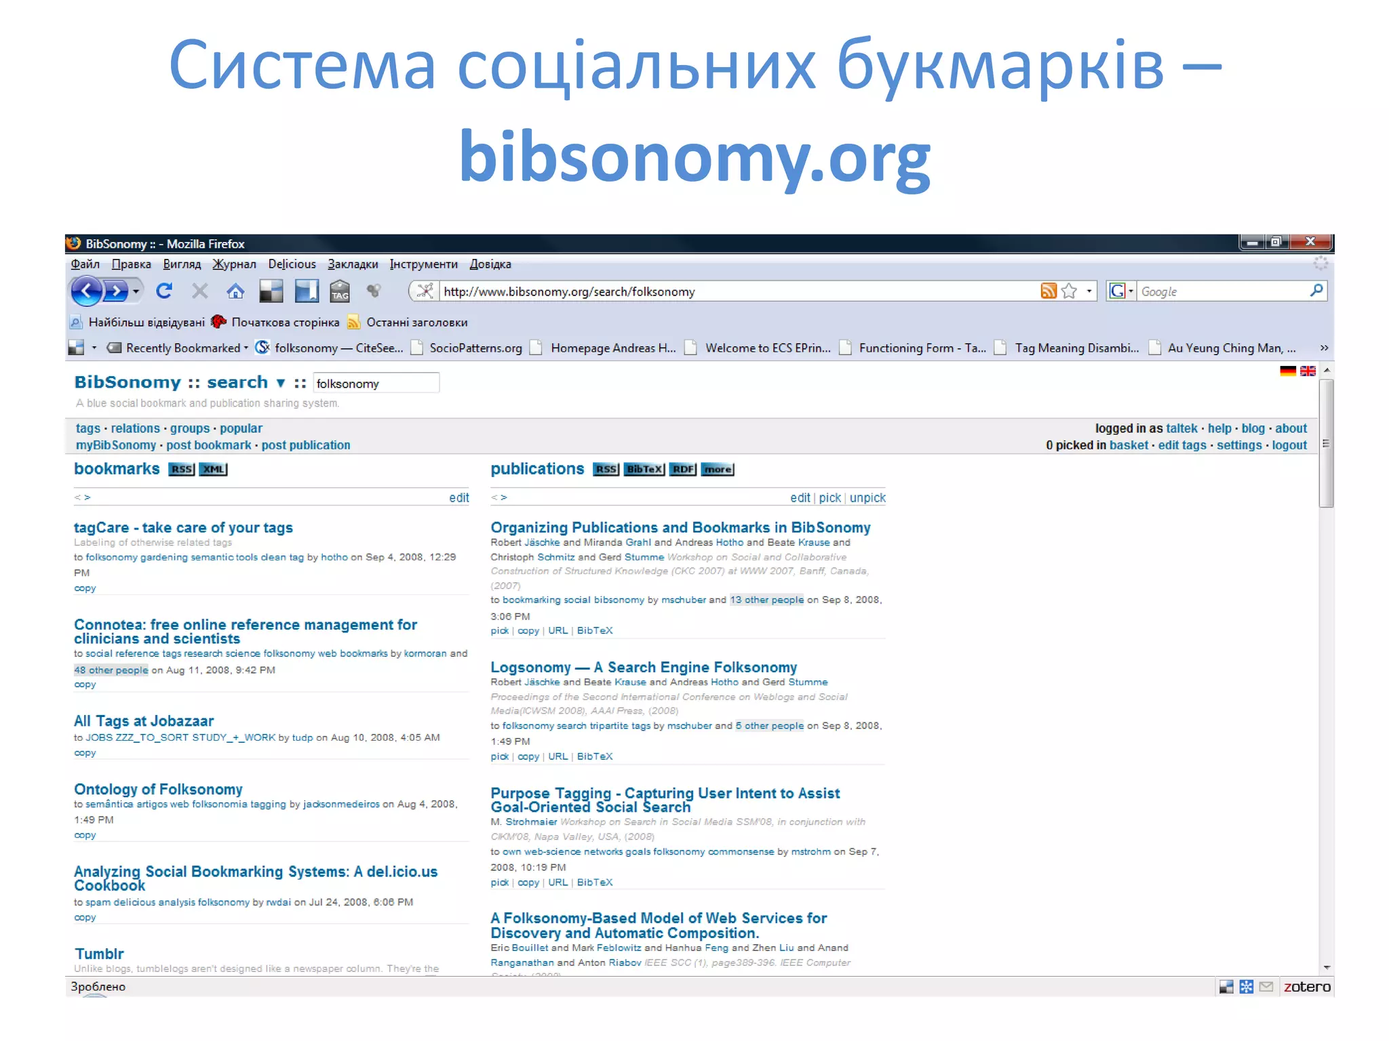Open the 'Ontology of Folksonomy' bookmark
The height and width of the screenshot is (1041, 1389).
(158, 790)
